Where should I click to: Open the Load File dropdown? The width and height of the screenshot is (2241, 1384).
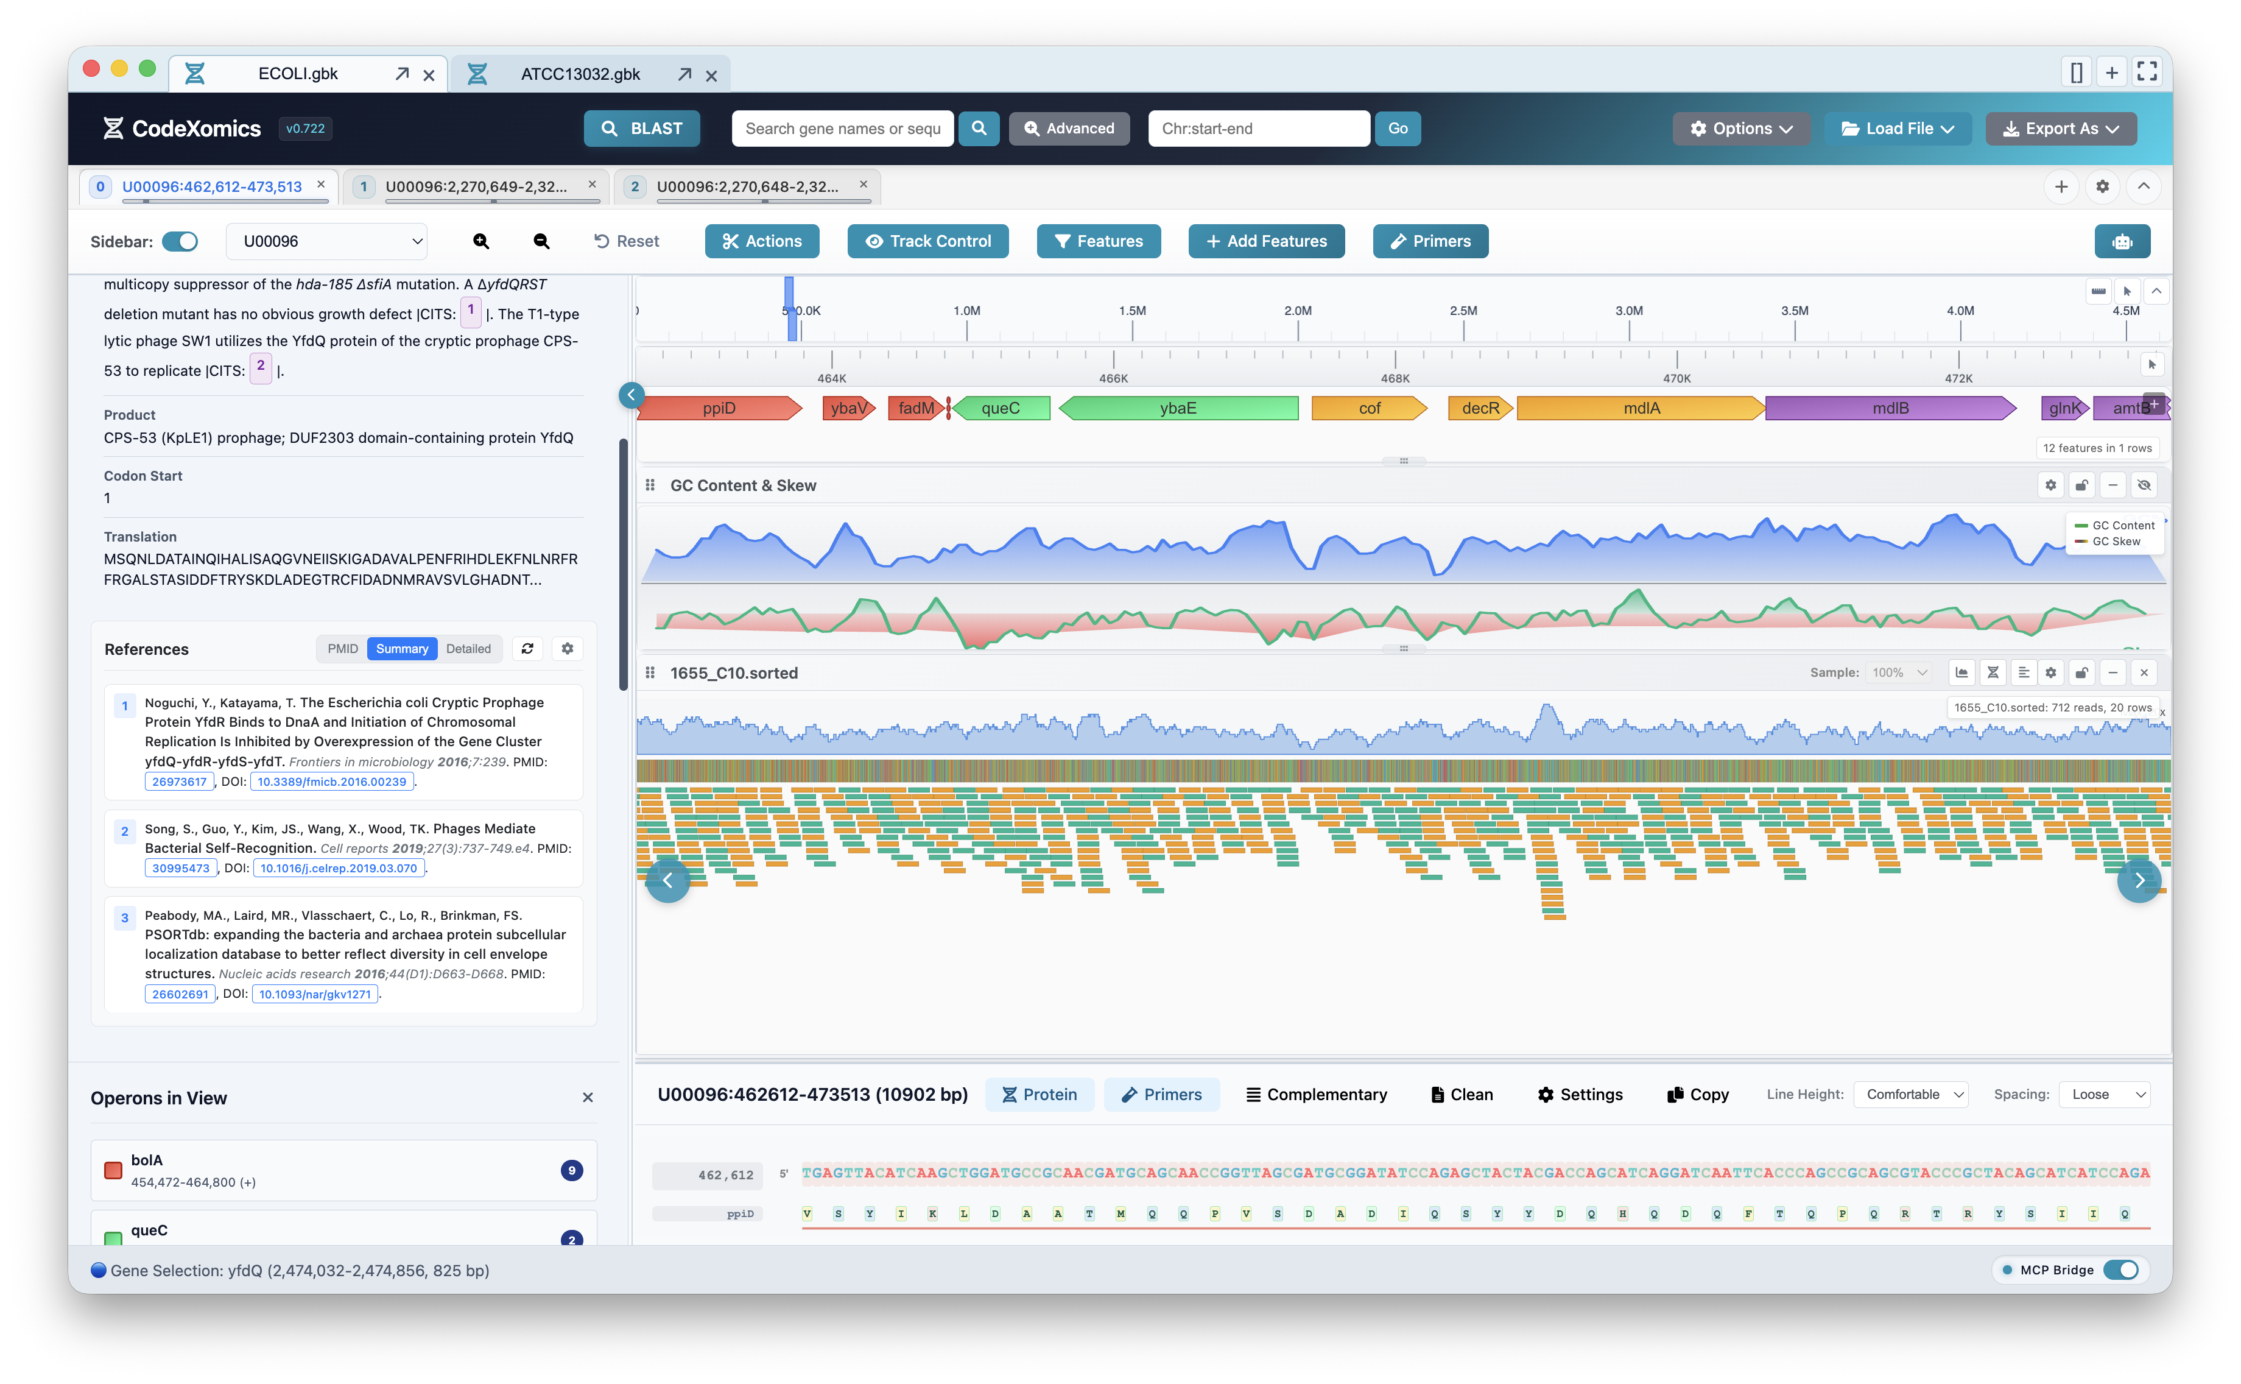pos(1898,128)
